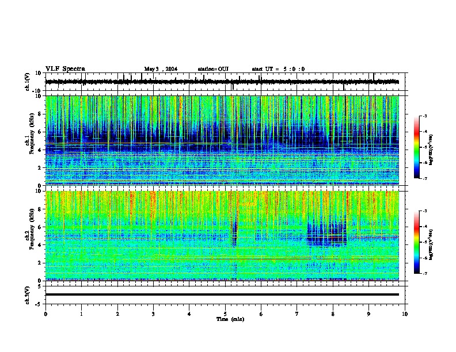Click the ch.2 color bar log(PSD) label

(431, 244)
